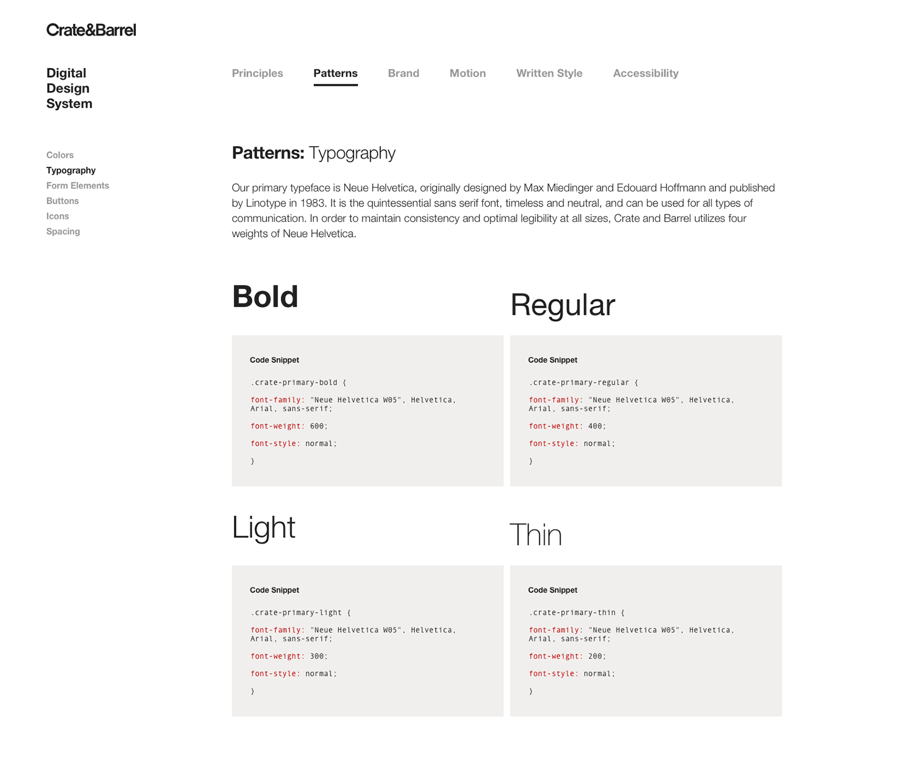
Task: Select the Patterns tab
Action: click(336, 73)
